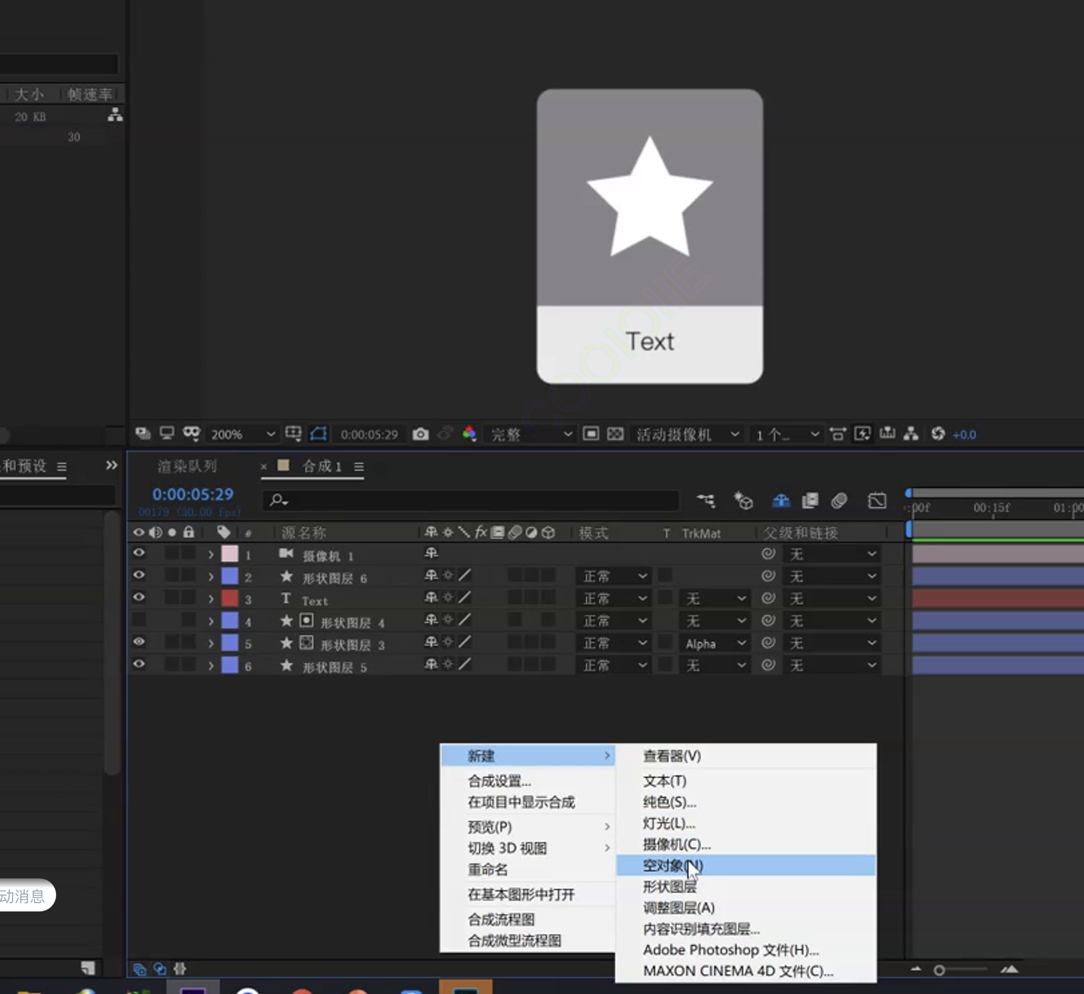Click parent pick whip for Text layer
Image resolution: width=1084 pixels, height=994 pixels.
768,598
